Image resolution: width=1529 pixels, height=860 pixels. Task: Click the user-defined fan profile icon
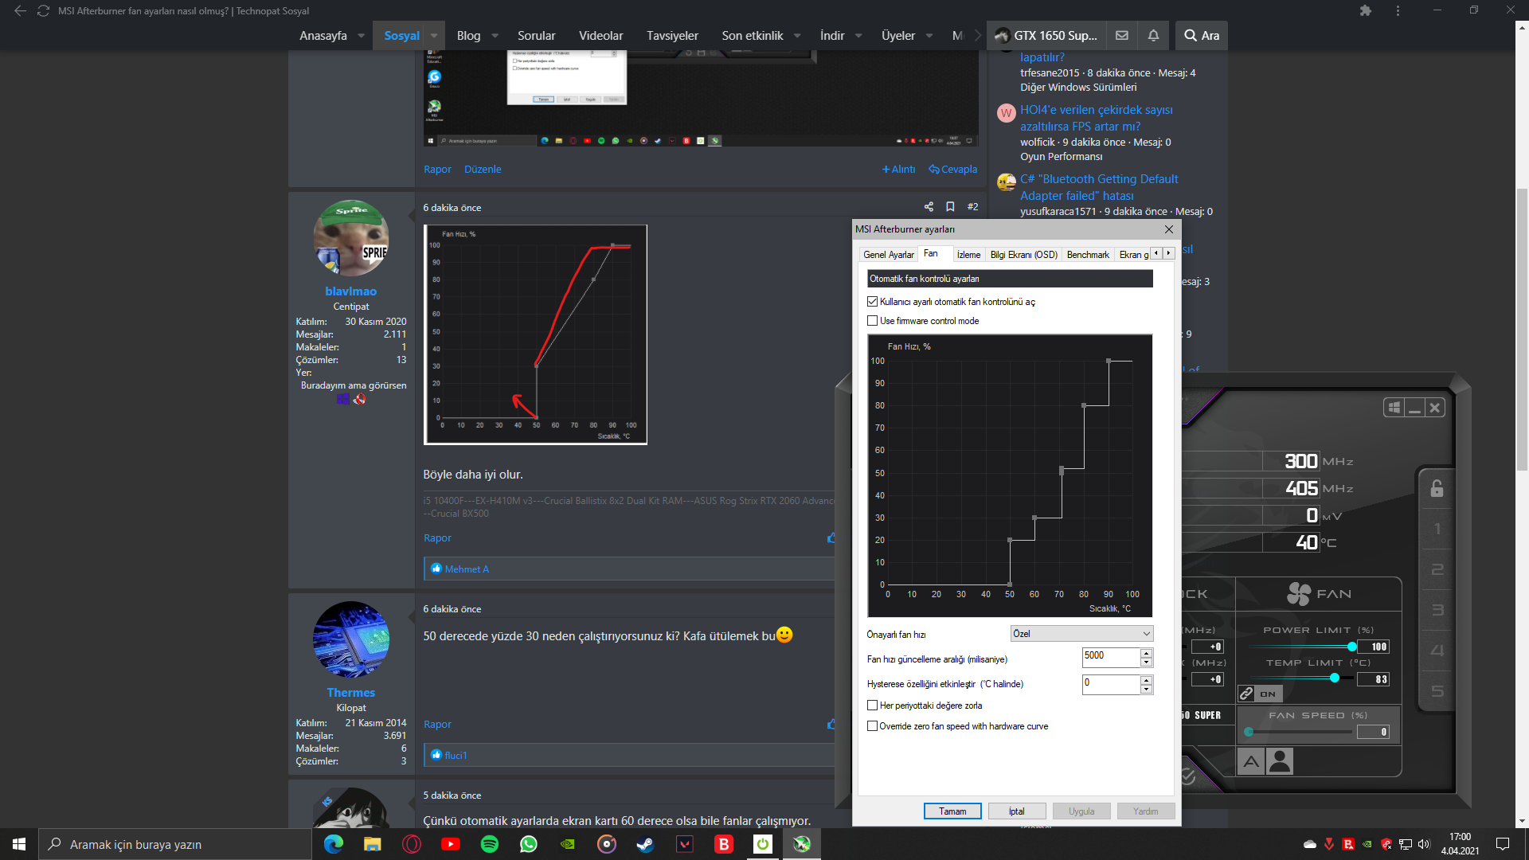1280,762
